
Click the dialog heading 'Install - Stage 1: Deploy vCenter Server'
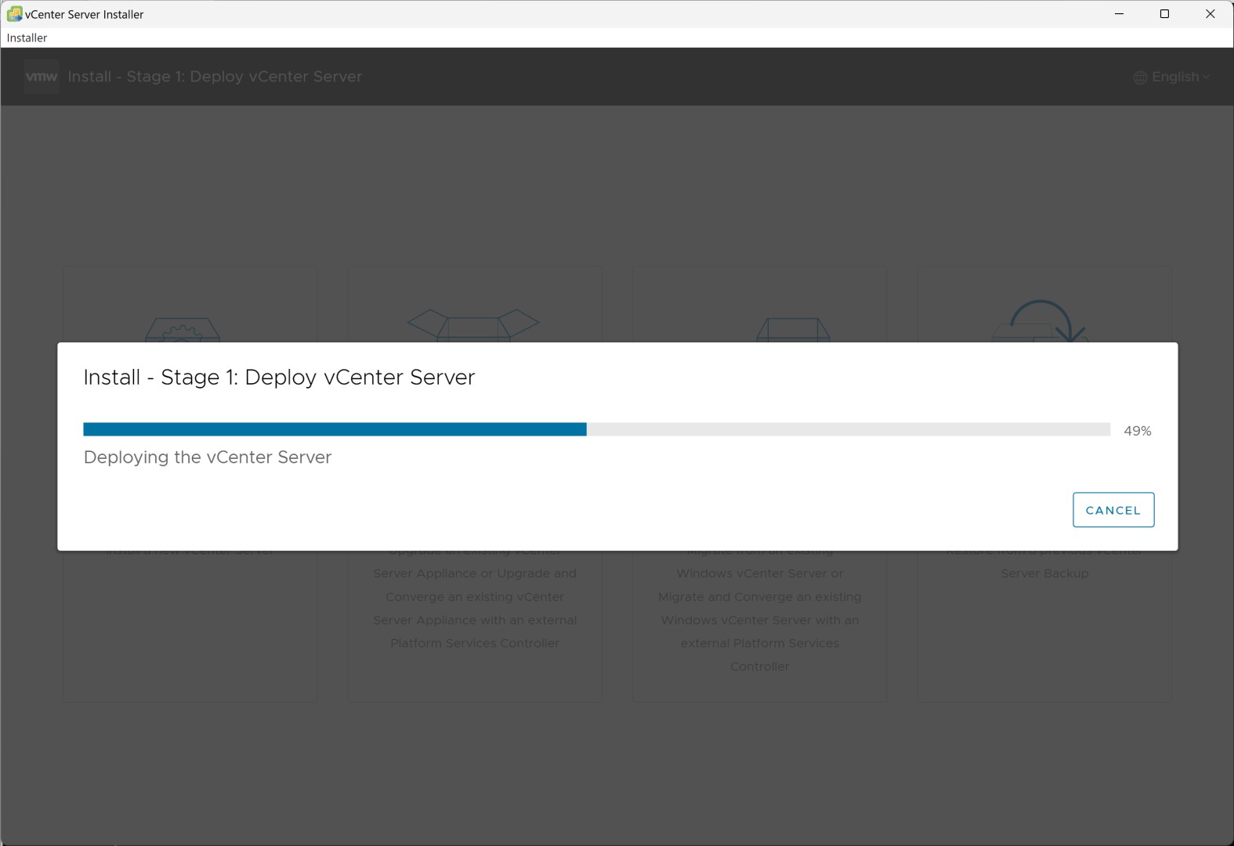point(279,378)
